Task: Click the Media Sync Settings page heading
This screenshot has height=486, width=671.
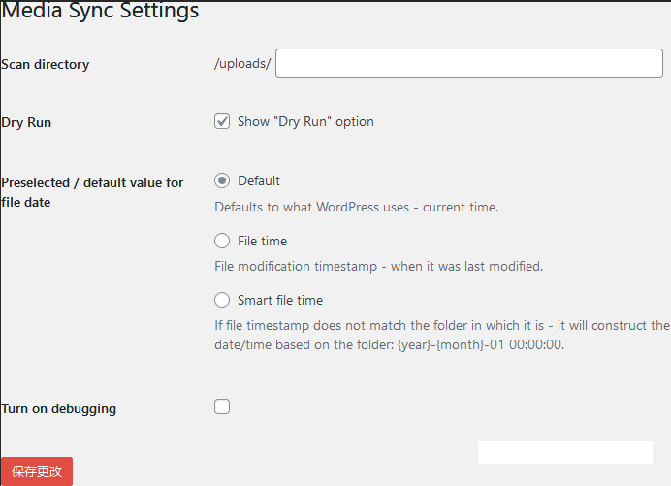Action: (100, 11)
